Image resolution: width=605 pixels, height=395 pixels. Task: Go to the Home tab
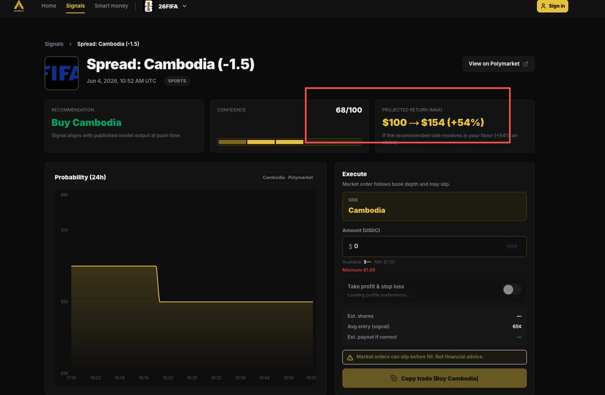[49, 6]
